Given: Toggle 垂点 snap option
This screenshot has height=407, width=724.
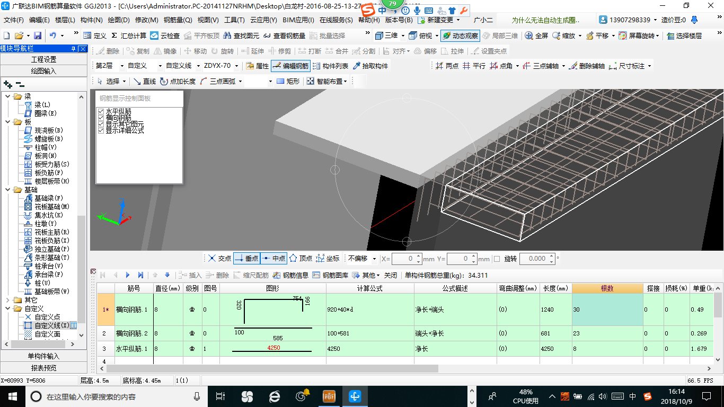Looking at the screenshot, I should tap(246, 258).
